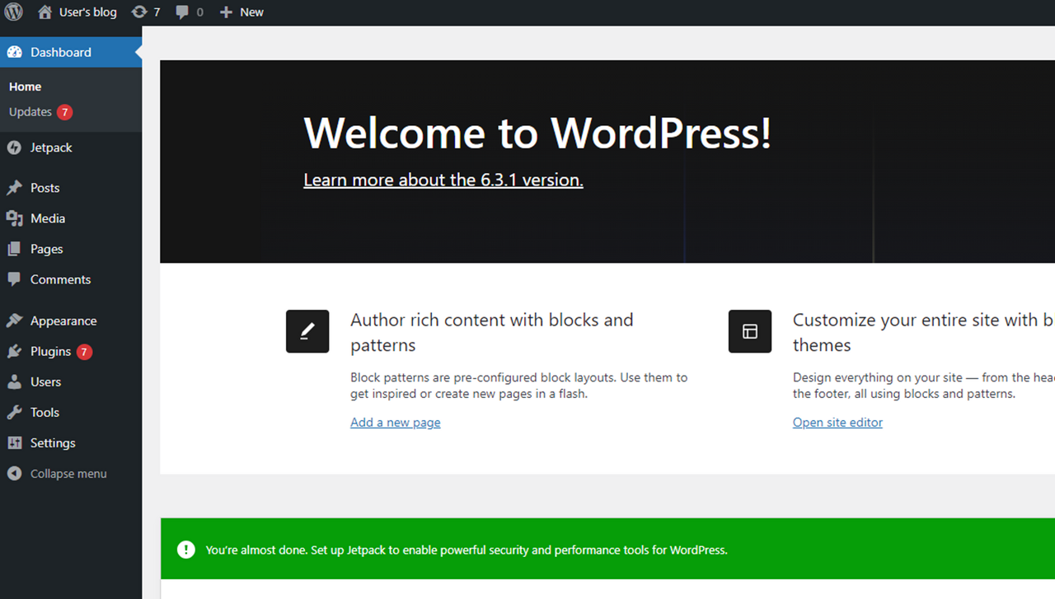
Task: Open the Settings menu label
Action: [53, 442]
